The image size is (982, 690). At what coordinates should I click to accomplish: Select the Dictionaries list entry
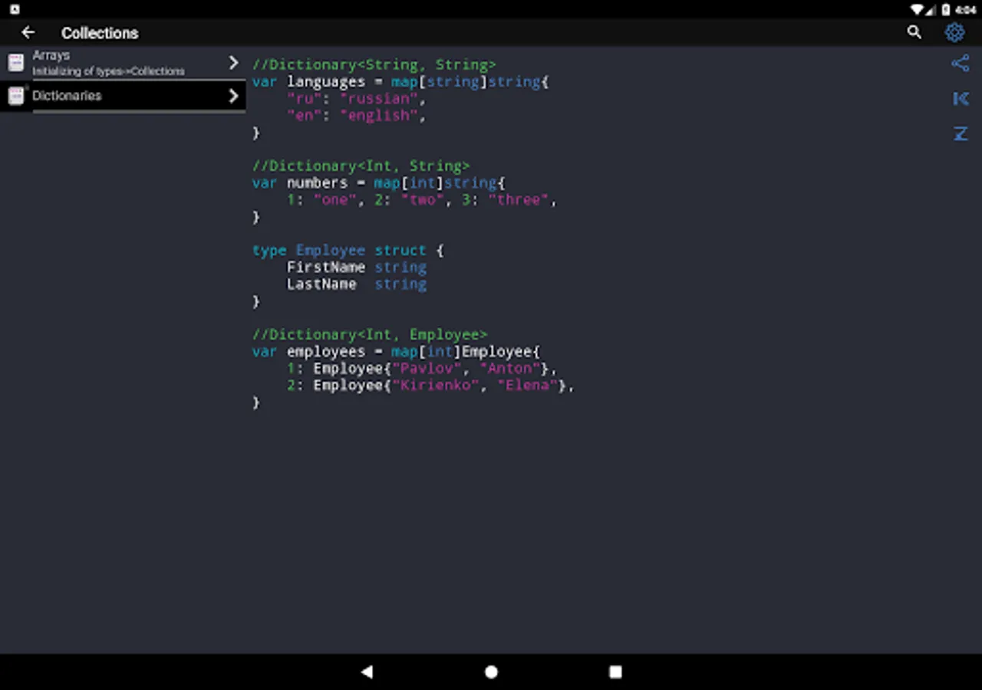pos(123,96)
